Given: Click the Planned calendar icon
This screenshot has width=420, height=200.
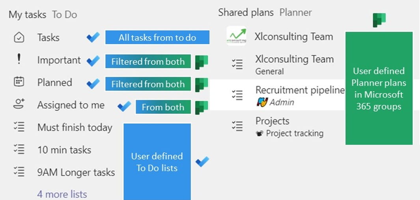Looking at the screenshot, I should click(19, 82).
